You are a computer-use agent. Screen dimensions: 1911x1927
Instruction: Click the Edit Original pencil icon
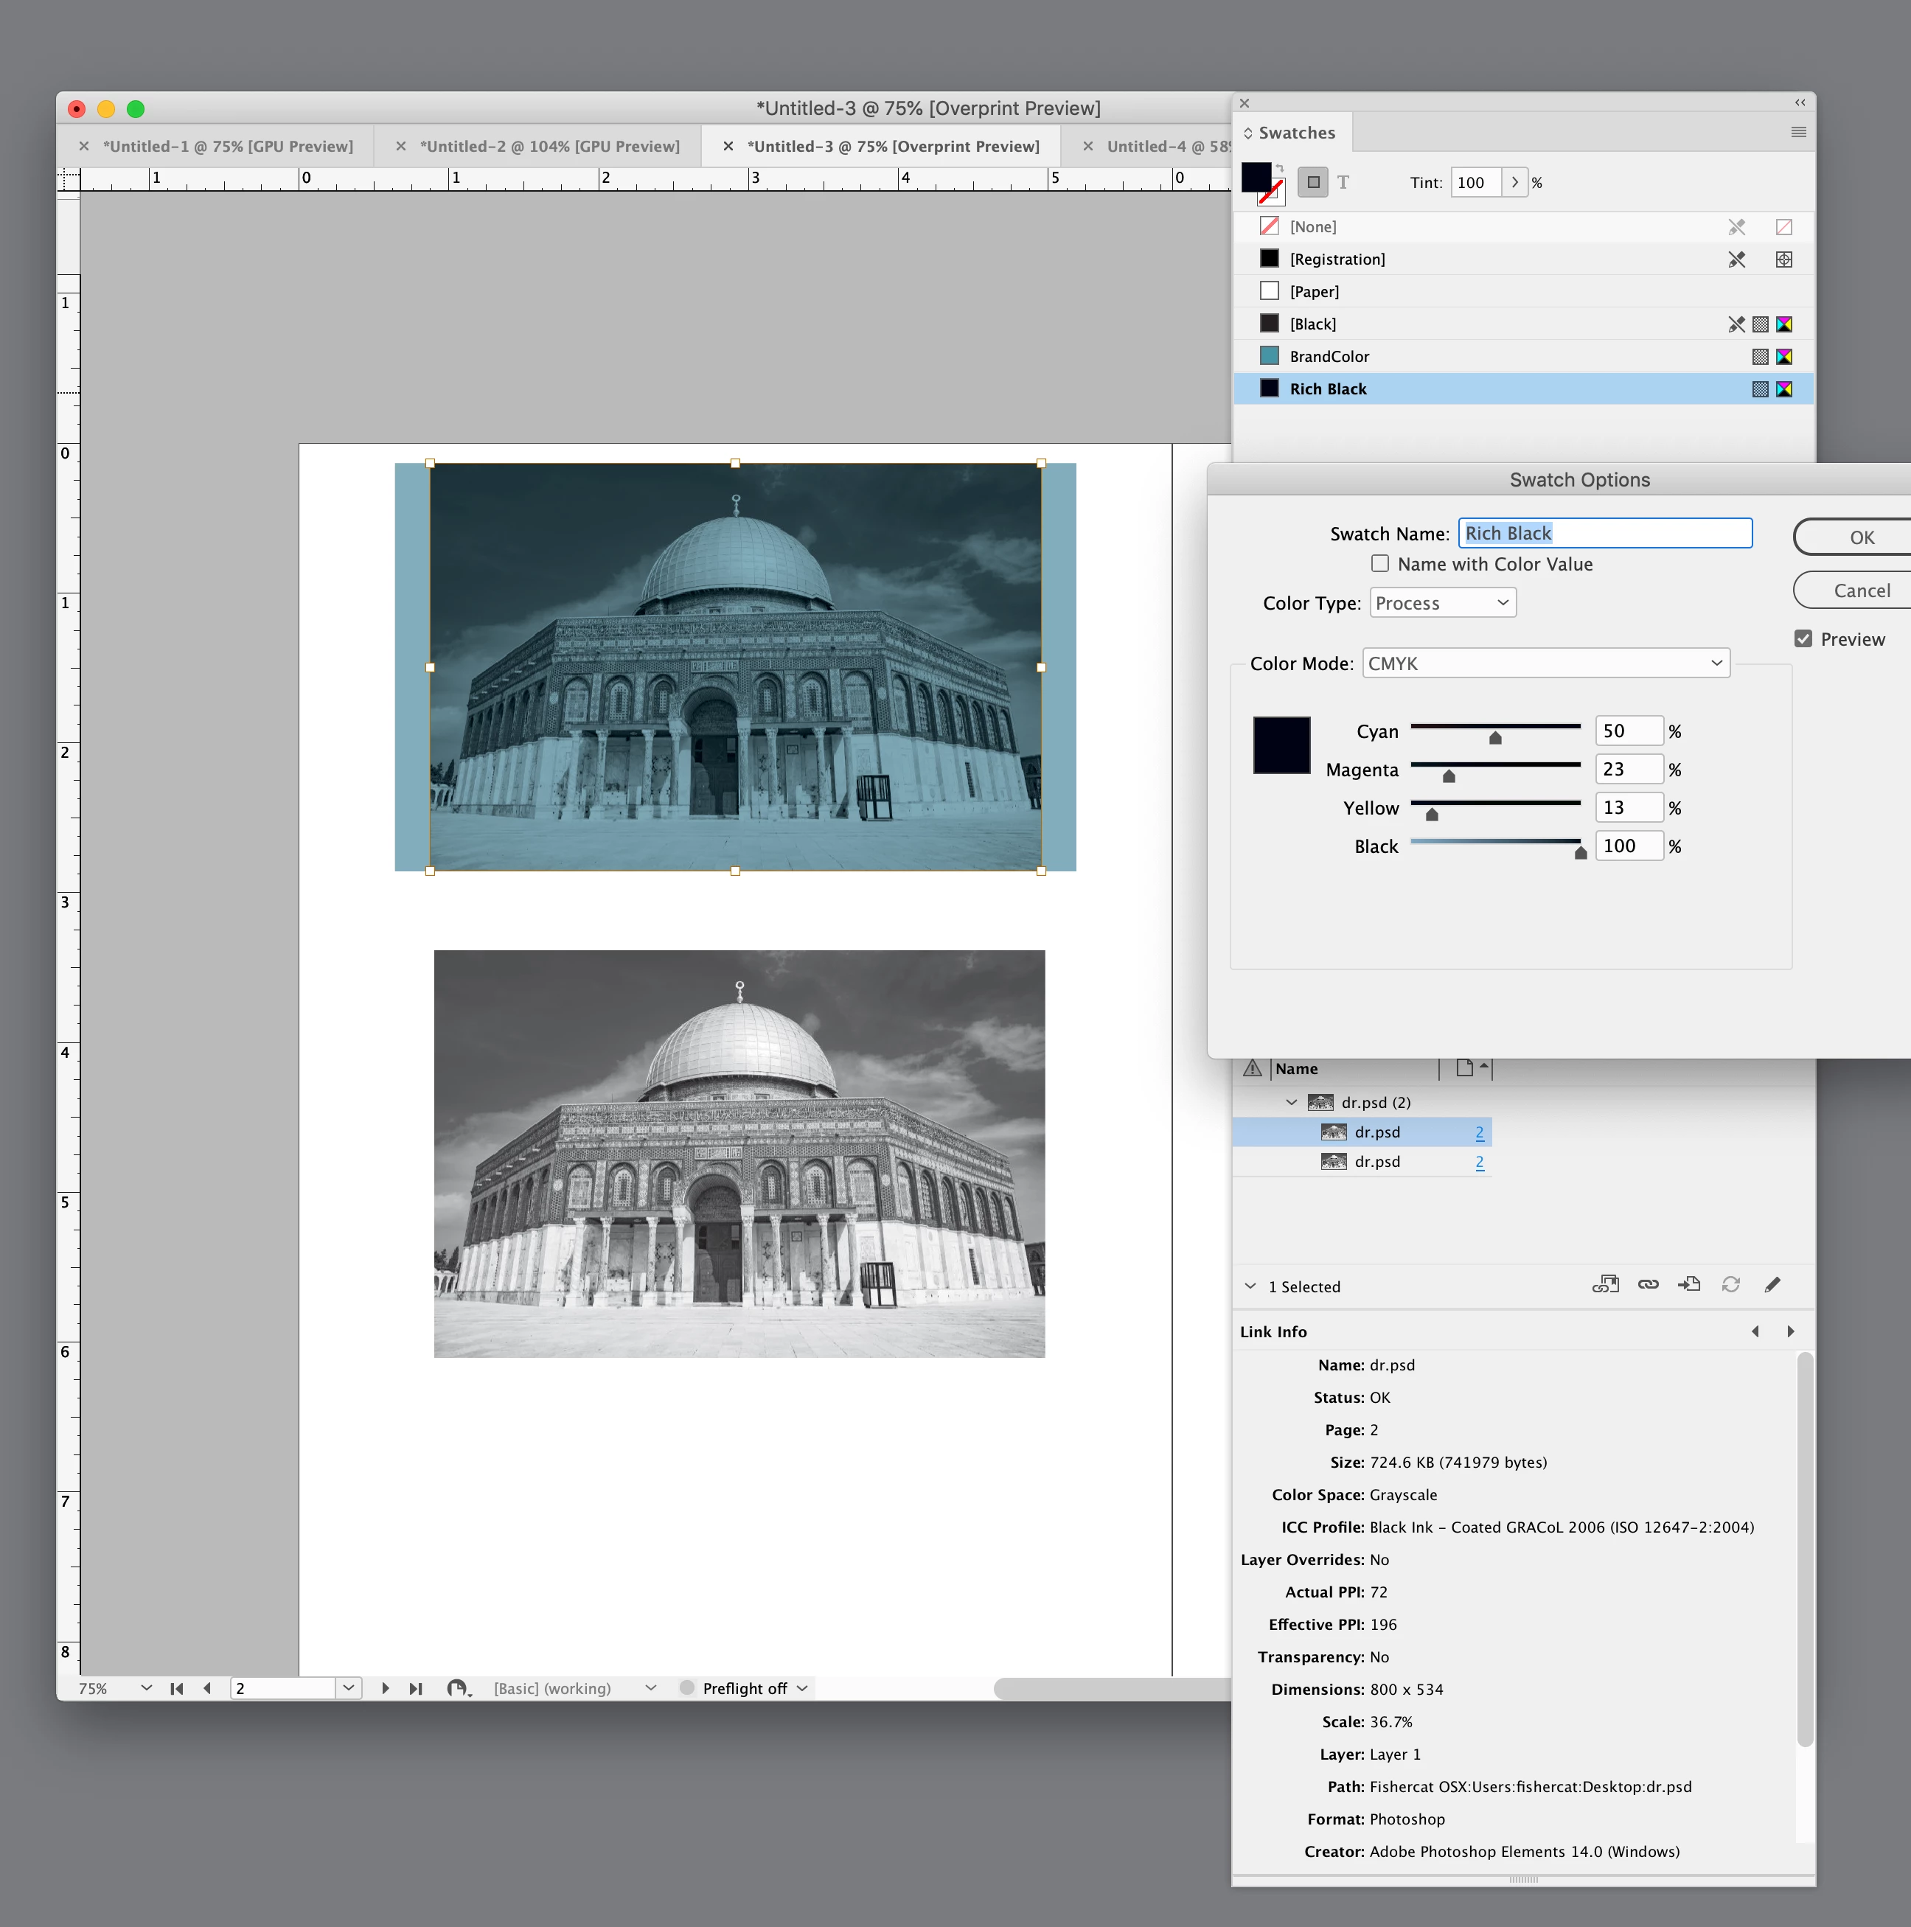pos(1772,1285)
